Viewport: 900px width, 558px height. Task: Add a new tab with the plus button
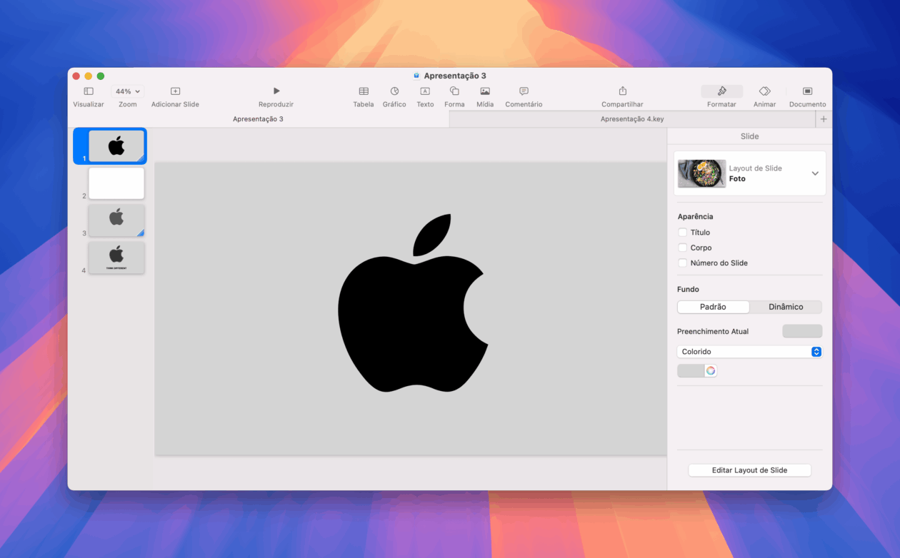point(824,119)
